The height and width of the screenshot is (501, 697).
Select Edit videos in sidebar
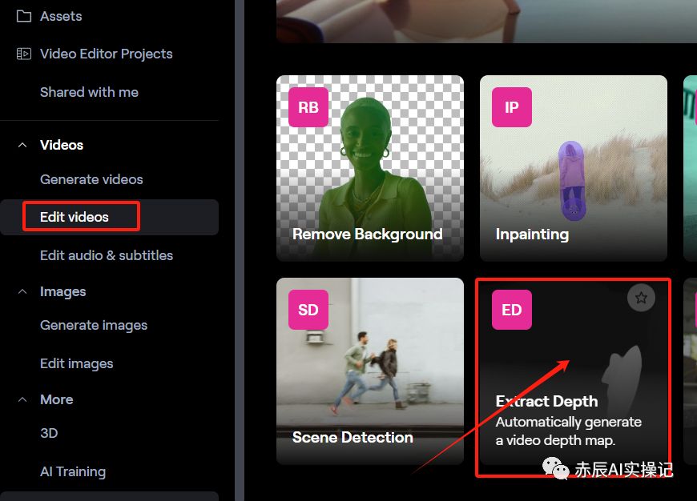click(x=75, y=217)
